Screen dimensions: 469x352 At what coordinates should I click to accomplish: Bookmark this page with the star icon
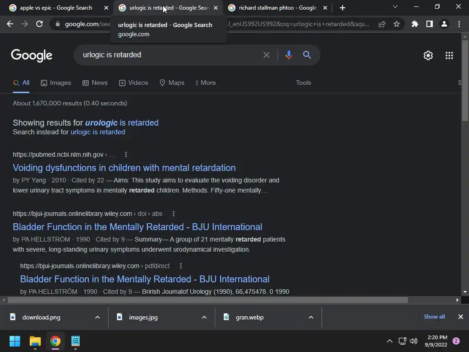tap(397, 24)
